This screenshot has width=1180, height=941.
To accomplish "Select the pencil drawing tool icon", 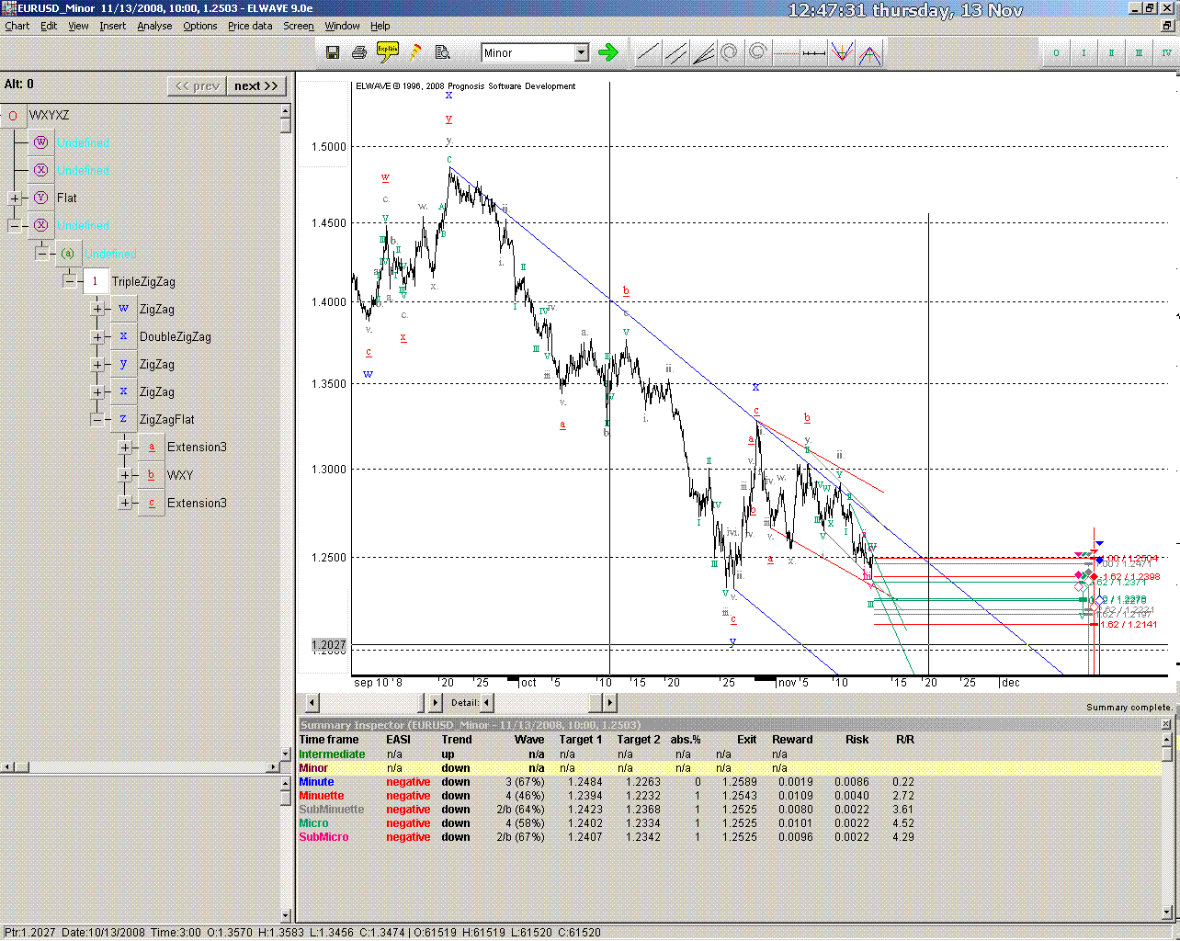I will point(414,52).
